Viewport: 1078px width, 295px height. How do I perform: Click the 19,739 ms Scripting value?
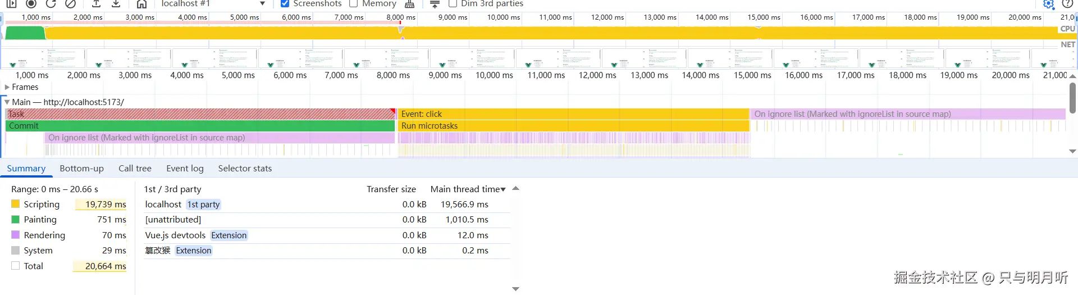click(106, 205)
